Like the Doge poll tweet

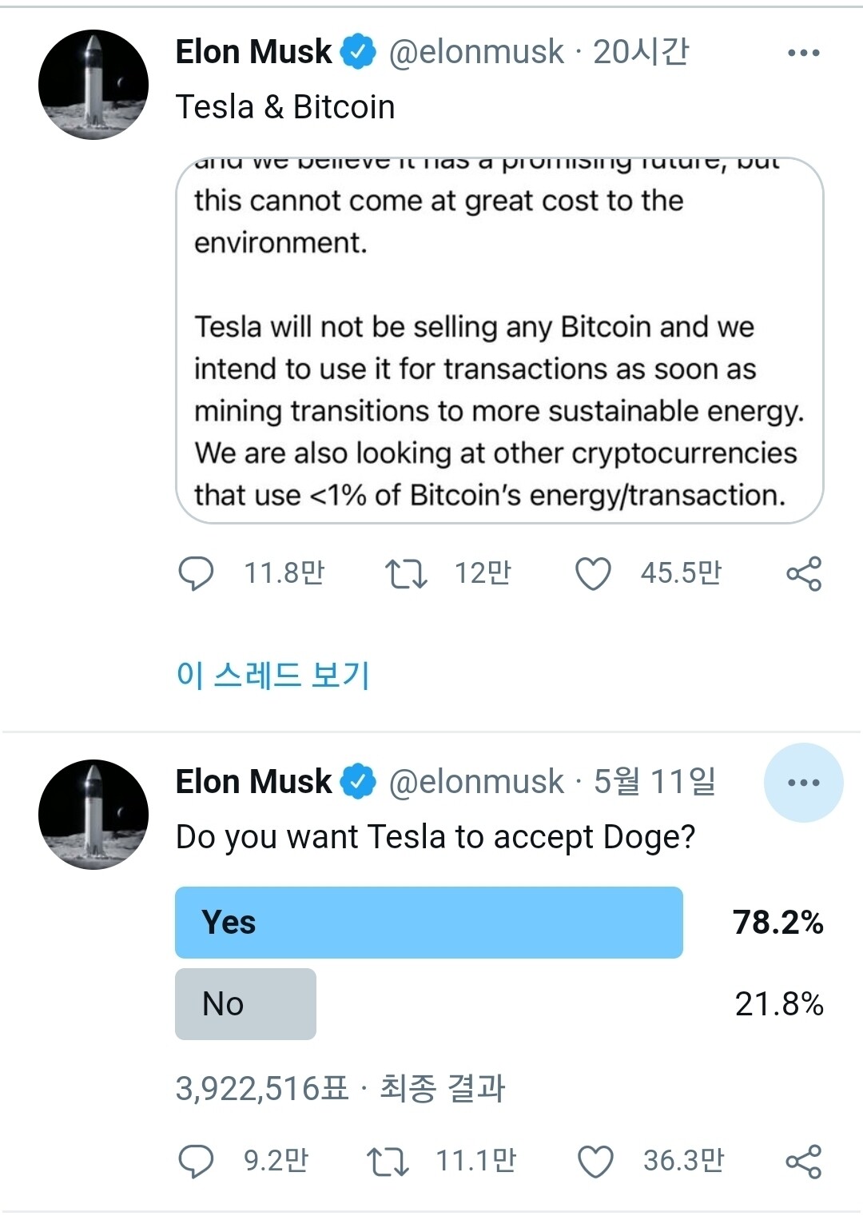tap(595, 1161)
